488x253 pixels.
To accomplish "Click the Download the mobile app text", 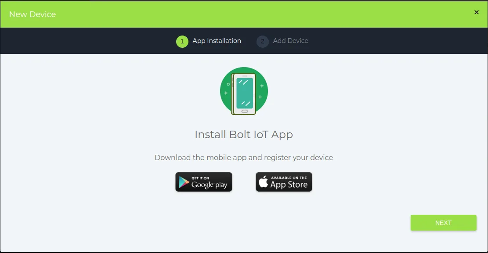I will point(244,157).
